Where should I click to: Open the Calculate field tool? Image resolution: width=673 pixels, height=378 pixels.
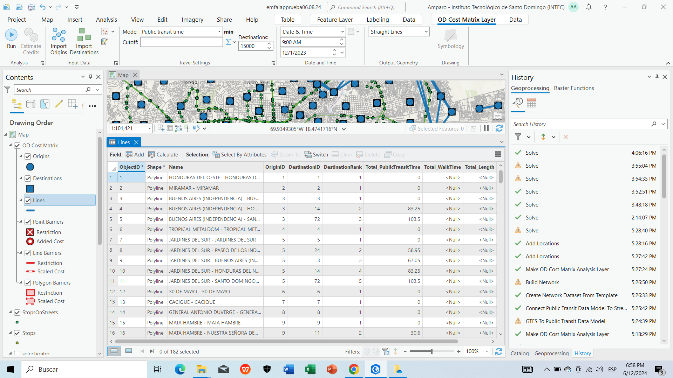point(163,154)
